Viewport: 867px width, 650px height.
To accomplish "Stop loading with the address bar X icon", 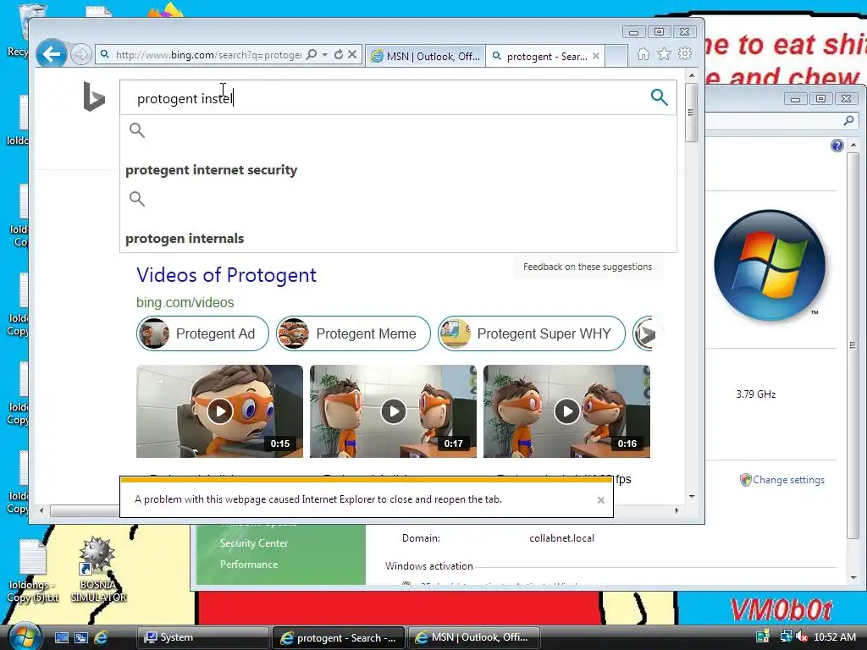I will point(352,54).
